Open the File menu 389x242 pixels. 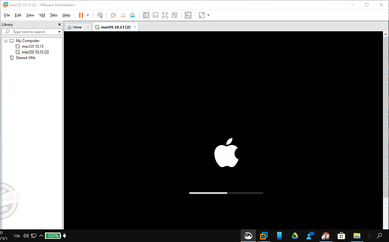pos(7,15)
